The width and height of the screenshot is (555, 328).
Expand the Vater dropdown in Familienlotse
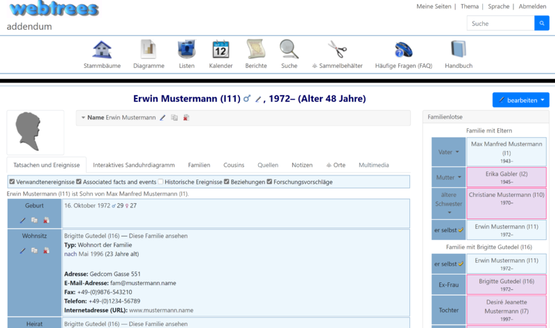point(447,152)
